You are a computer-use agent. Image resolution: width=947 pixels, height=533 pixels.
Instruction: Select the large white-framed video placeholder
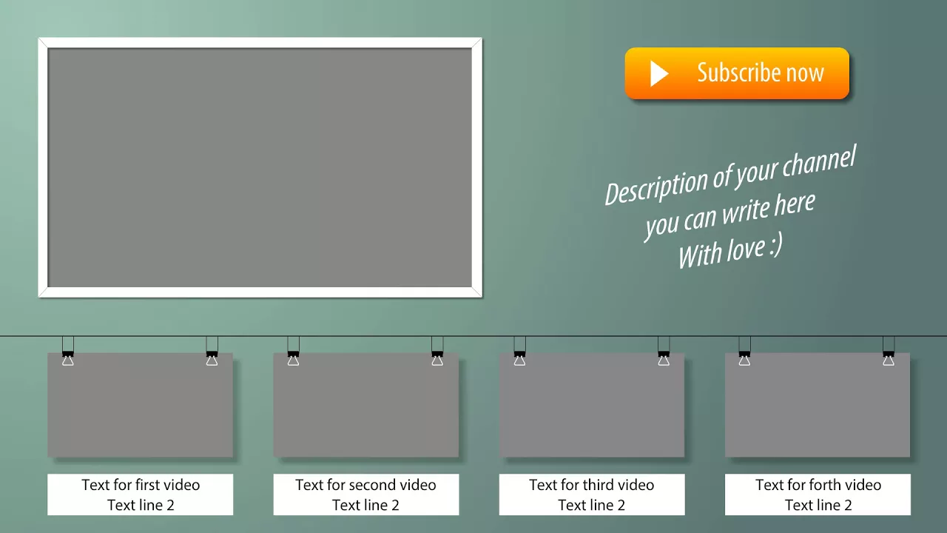click(x=260, y=167)
